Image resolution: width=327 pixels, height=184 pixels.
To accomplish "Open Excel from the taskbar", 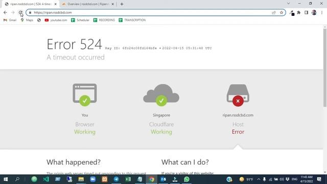I will (128, 179).
